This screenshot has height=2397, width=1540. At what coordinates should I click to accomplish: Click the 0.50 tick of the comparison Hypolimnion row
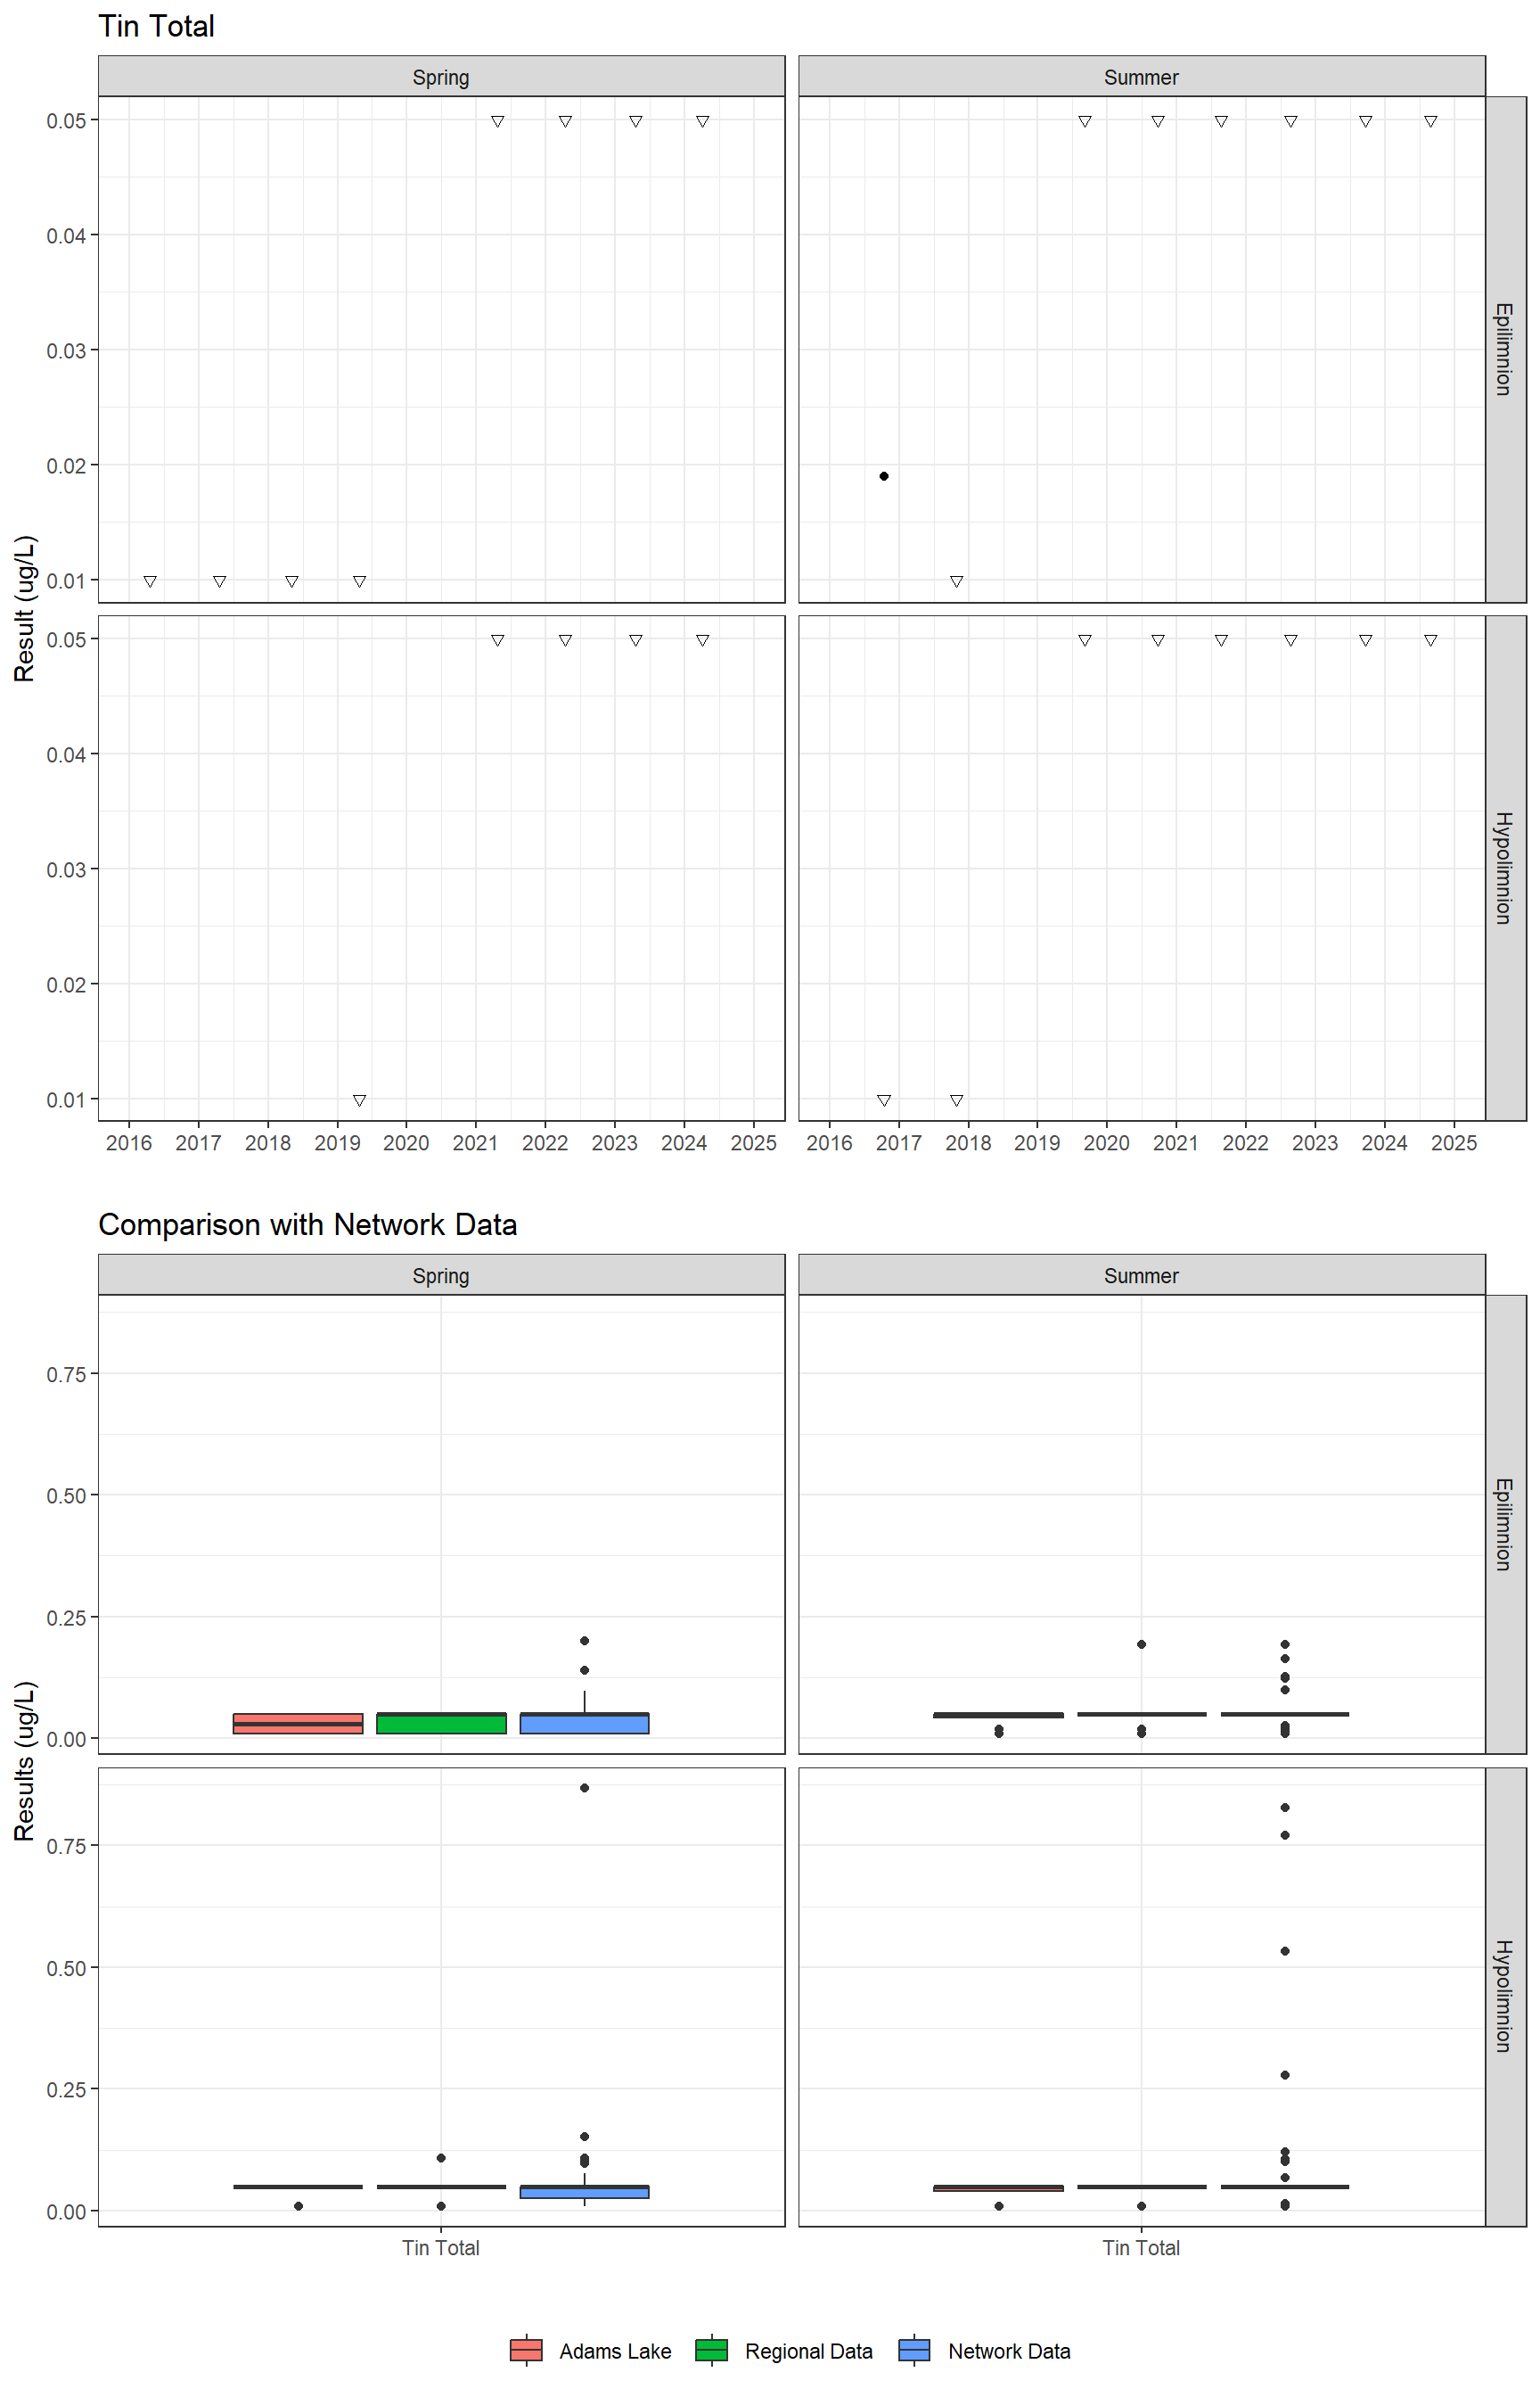(66, 1968)
